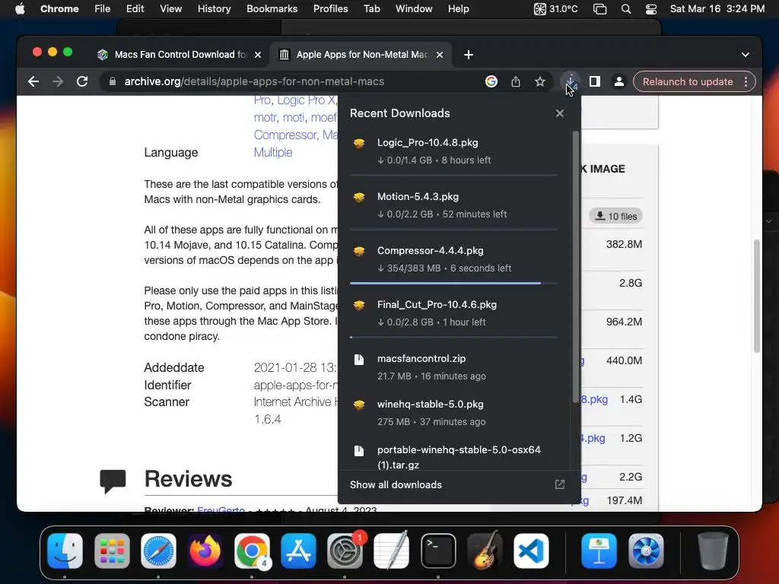Open the share page icon

(516, 81)
